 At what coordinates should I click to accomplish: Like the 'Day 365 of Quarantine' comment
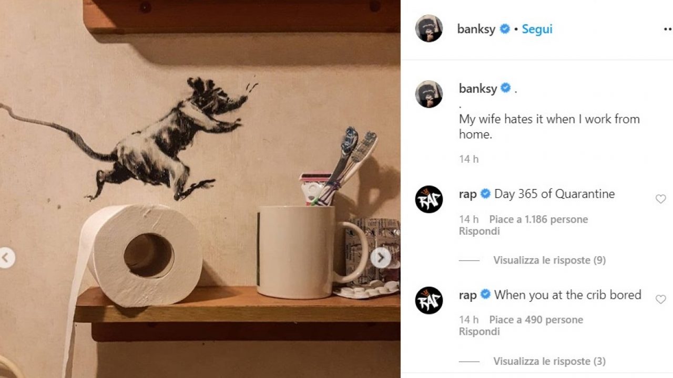click(660, 199)
